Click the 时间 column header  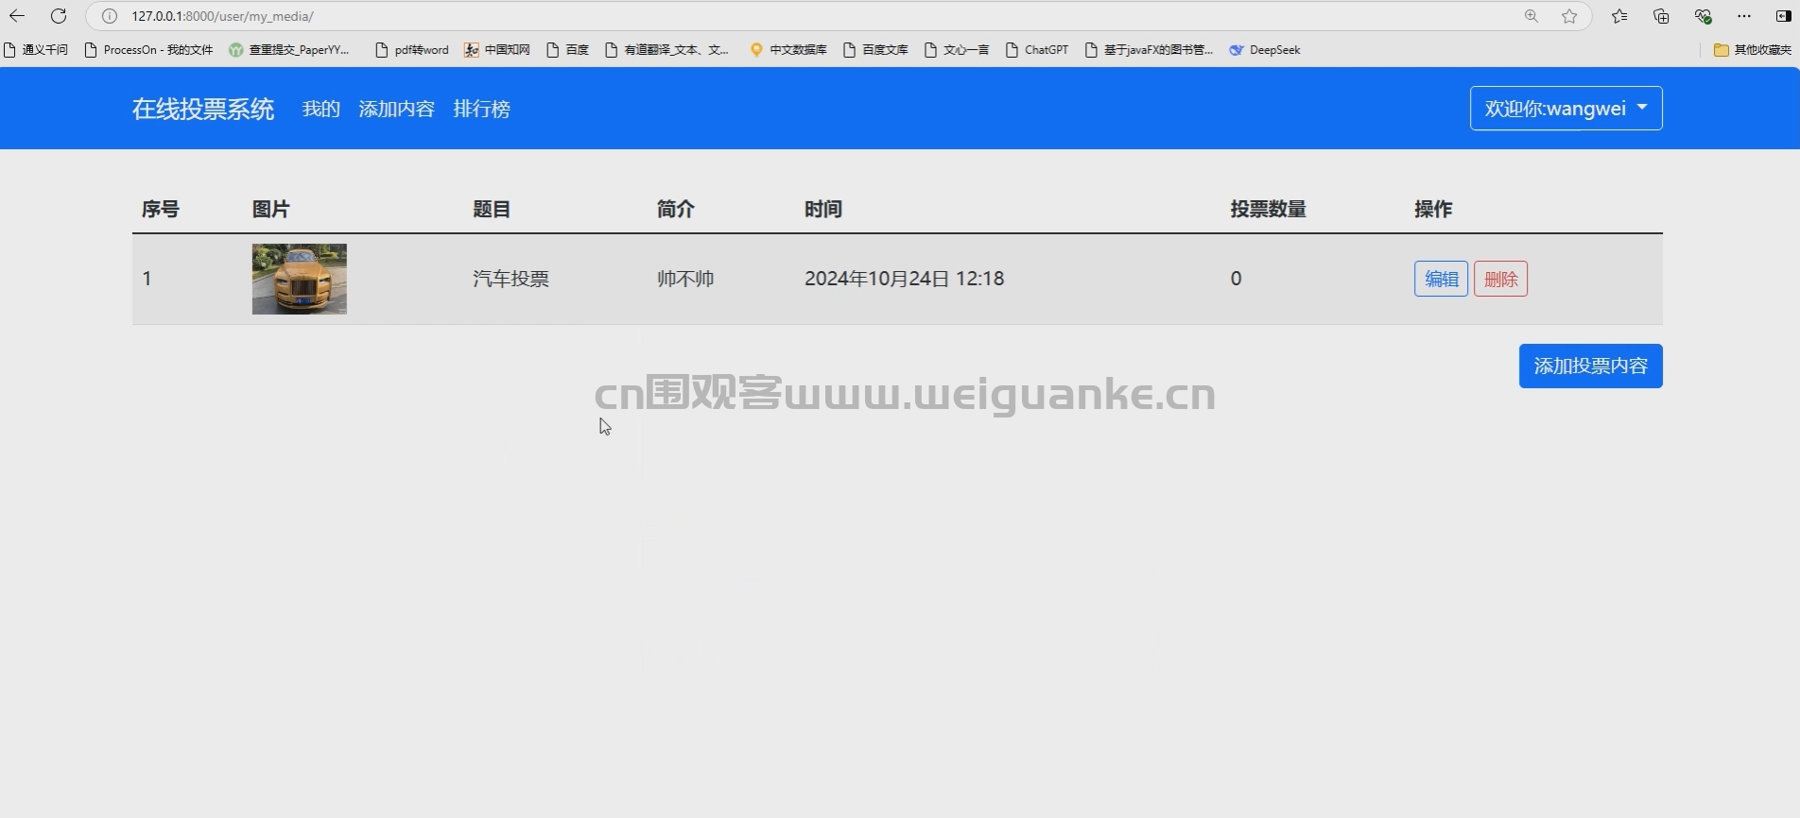[823, 209]
